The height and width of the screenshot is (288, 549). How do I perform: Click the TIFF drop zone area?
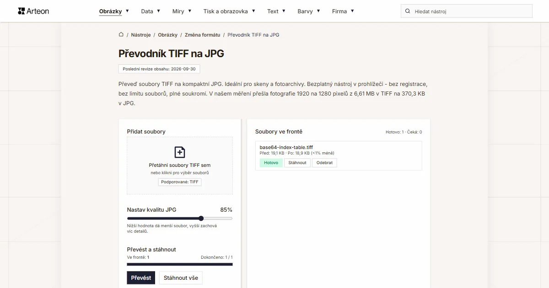coord(180,165)
